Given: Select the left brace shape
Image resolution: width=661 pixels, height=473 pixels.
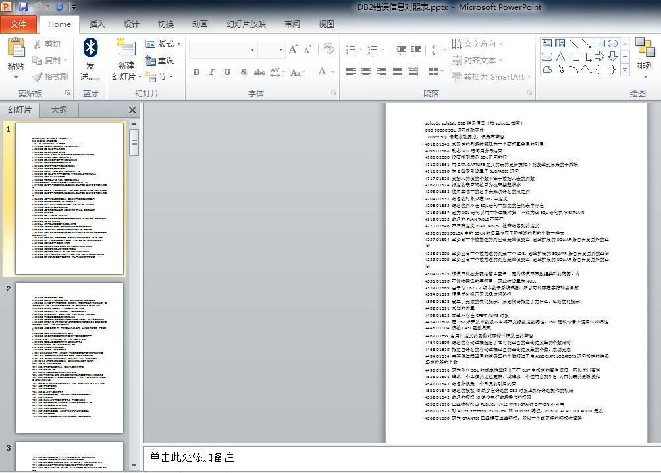Looking at the screenshot, I should click(599, 69).
